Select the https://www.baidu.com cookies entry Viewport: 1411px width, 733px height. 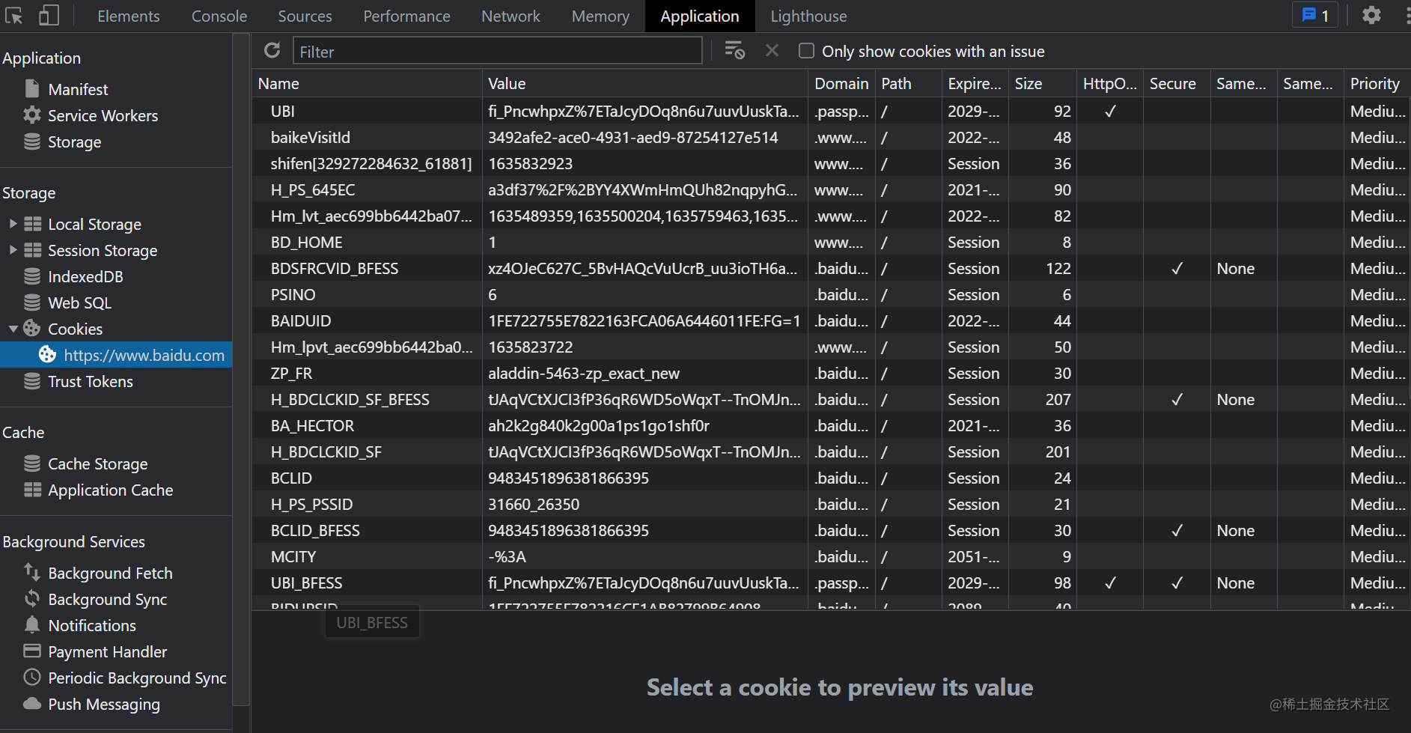point(144,355)
